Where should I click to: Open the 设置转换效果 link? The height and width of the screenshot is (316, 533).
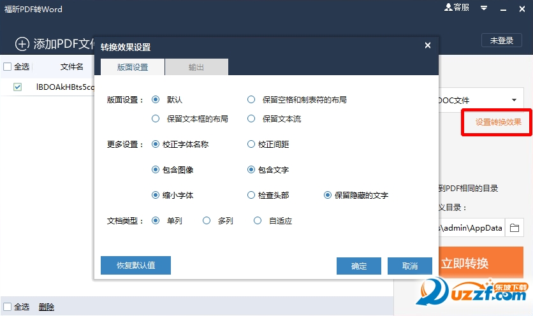tap(499, 122)
